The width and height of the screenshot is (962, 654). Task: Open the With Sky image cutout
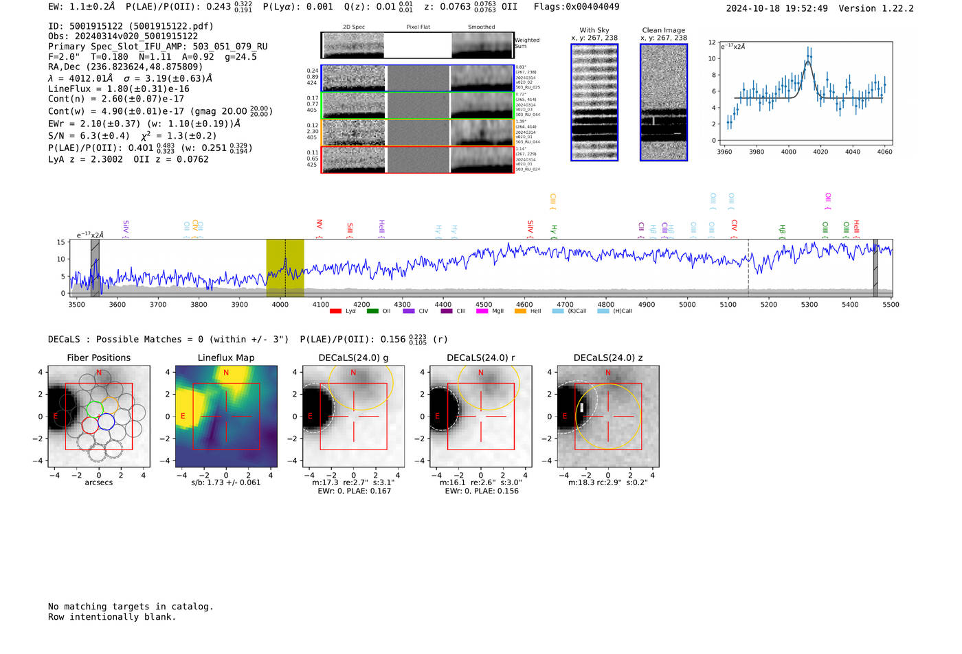594,102
